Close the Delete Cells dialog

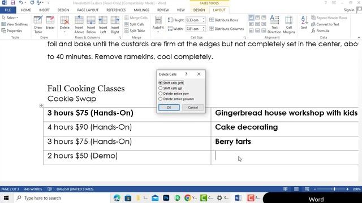pos(199,74)
